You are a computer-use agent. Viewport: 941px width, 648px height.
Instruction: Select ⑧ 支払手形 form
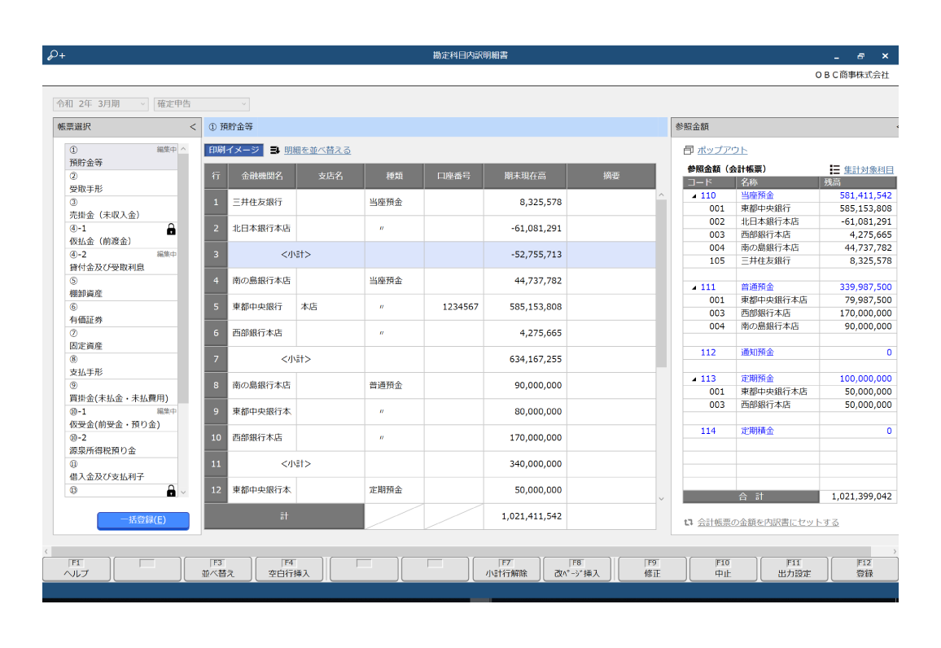click(121, 366)
